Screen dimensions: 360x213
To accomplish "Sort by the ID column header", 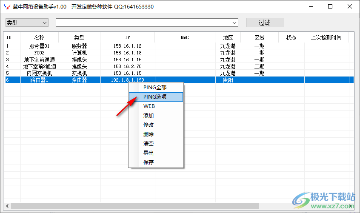I will (x=12, y=37).
